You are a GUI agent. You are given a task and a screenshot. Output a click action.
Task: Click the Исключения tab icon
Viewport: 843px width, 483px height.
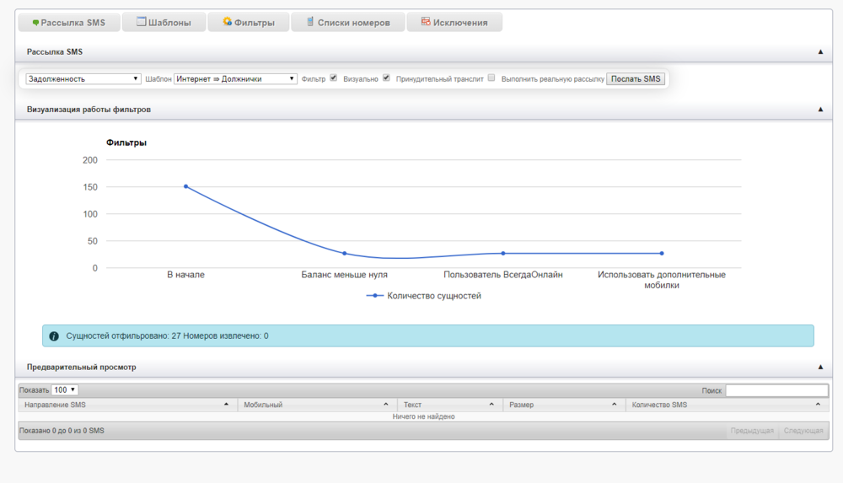pyautogui.click(x=426, y=22)
